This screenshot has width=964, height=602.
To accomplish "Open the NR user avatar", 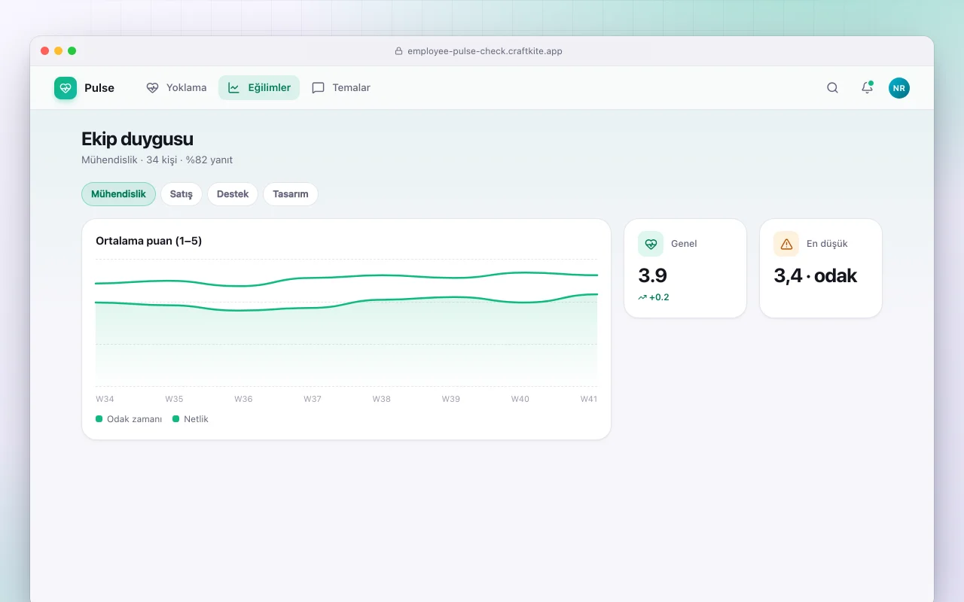I will pyautogui.click(x=899, y=88).
